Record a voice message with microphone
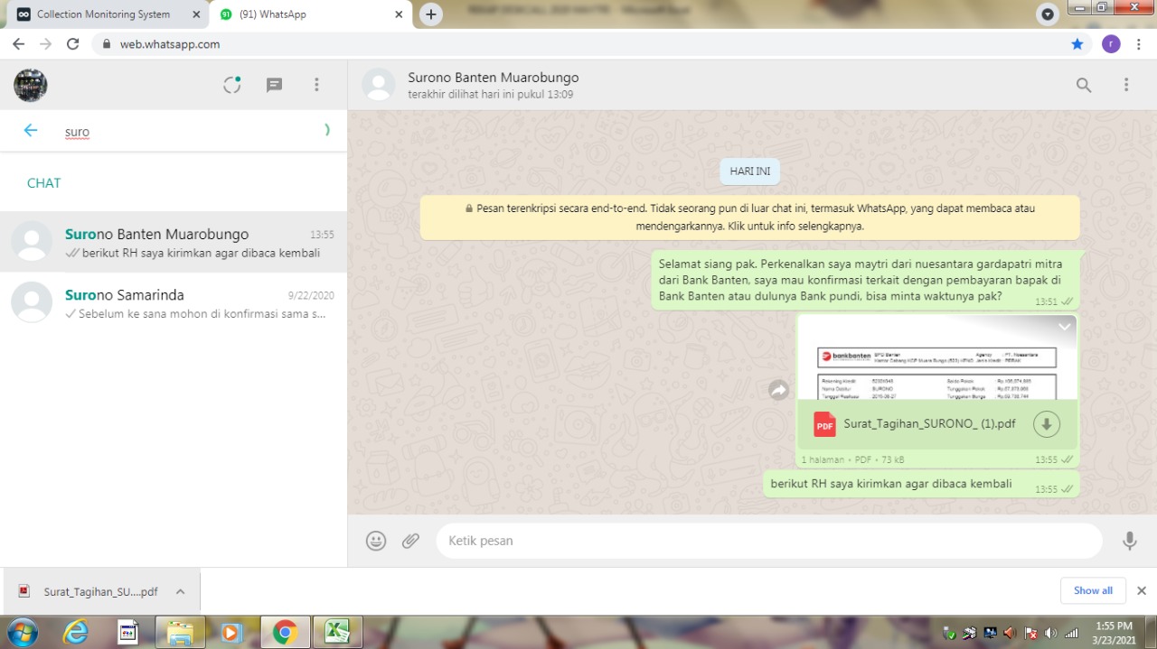Screen dimensions: 1157x649 1129,541
